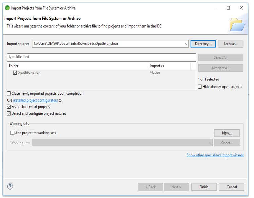
Task: Uncheck Detect and configure project natures
Action: [x=9, y=113]
